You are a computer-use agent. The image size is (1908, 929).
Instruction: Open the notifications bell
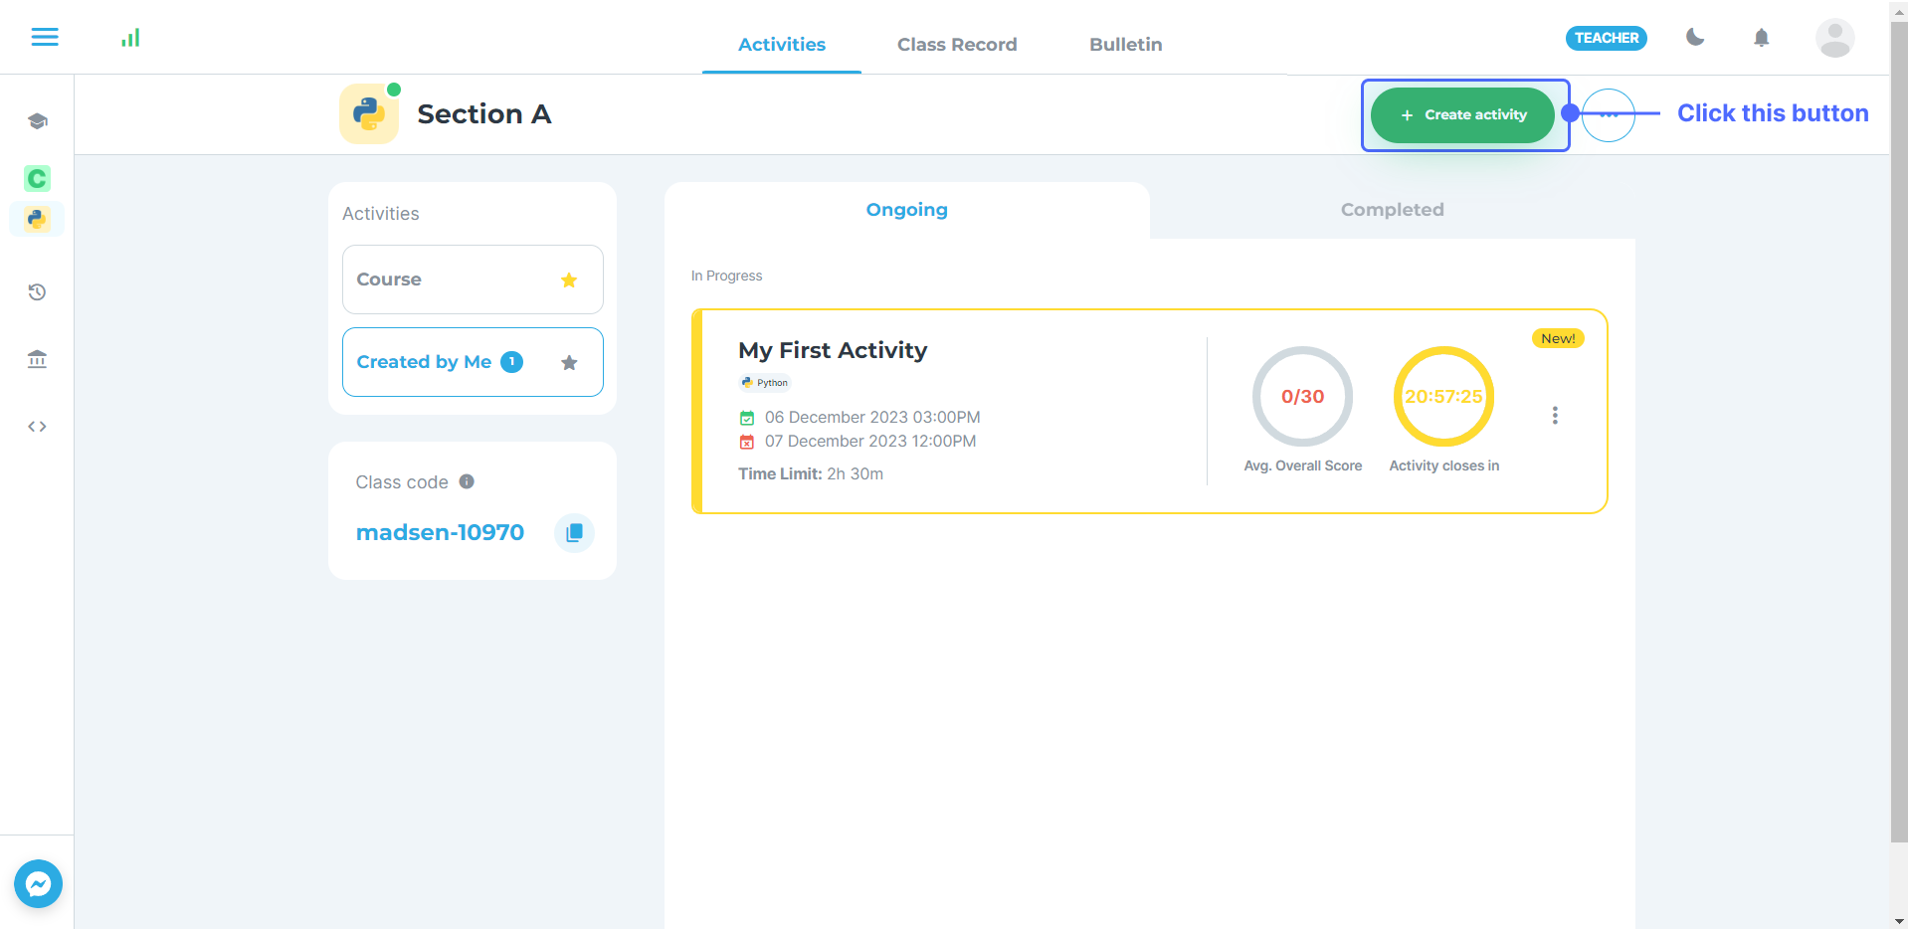tap(1761, 38)
